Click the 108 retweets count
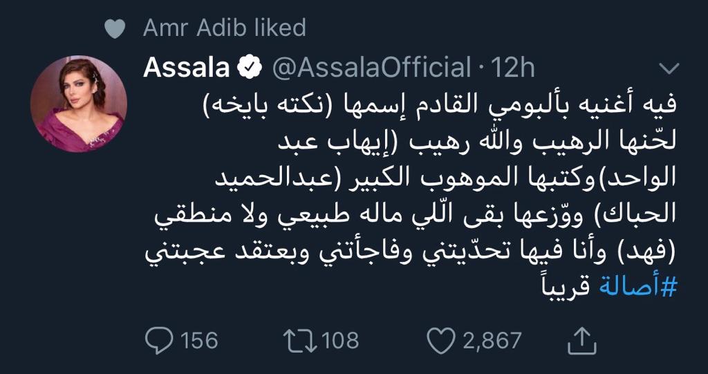Image resolution: width=708 pixels, height=374 pixels. [339, 340]
